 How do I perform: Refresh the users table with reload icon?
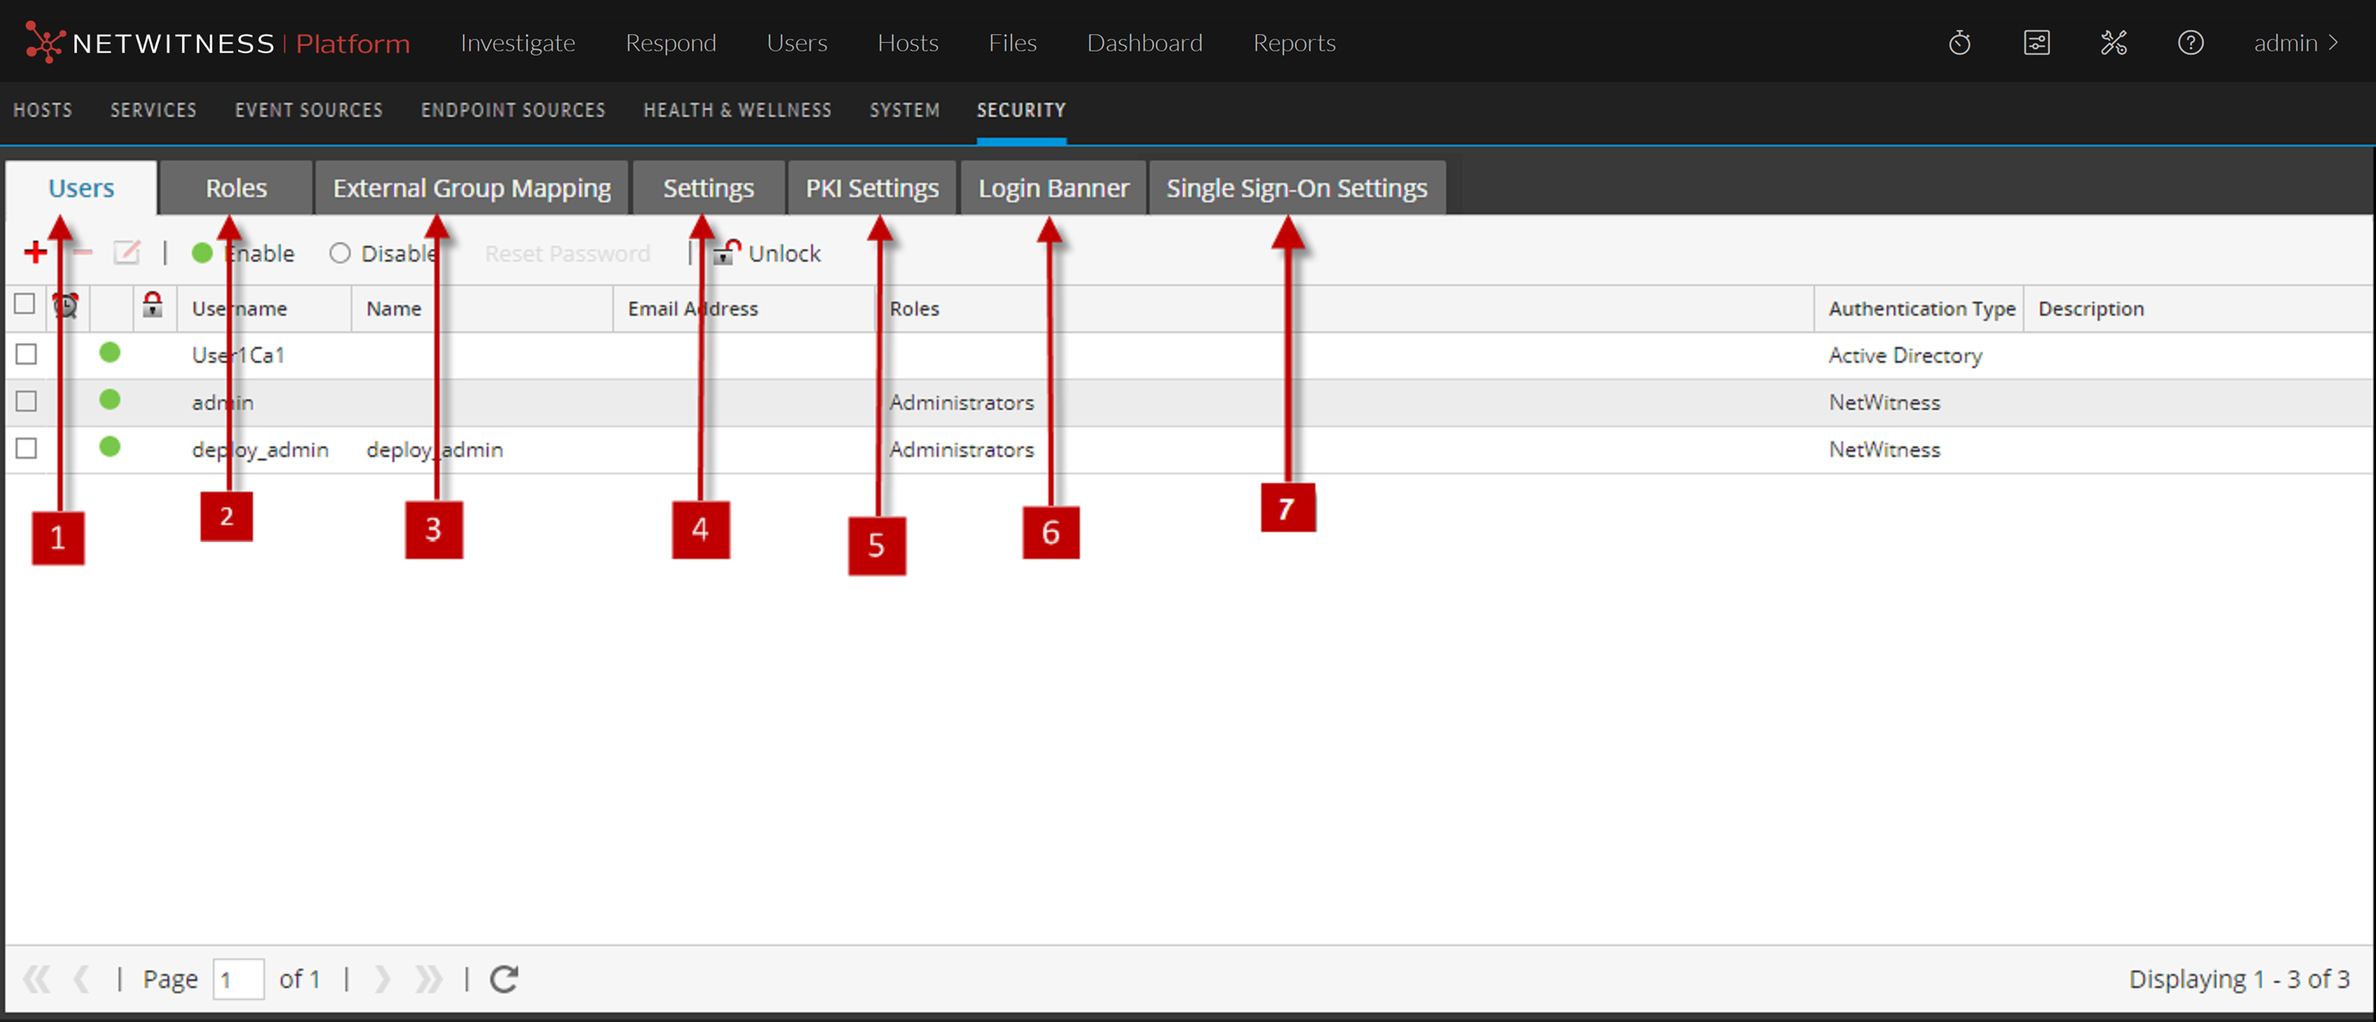(x=503, y=978)
